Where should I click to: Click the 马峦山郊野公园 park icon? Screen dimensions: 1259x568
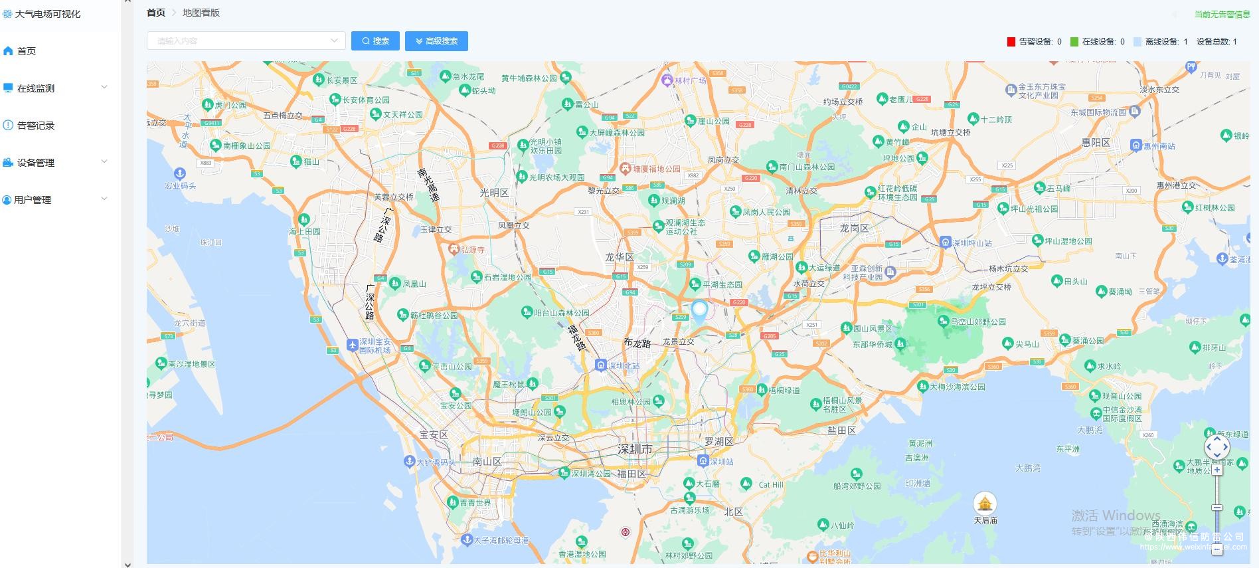coord(944,321)
